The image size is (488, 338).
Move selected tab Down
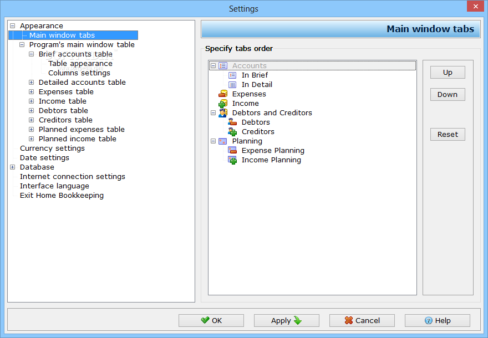point(448,95)
